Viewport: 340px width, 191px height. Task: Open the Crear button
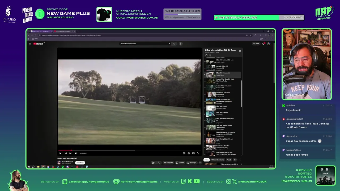256,44
